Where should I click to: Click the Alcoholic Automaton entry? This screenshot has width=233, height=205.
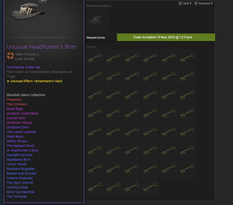[x=22, y=114]
